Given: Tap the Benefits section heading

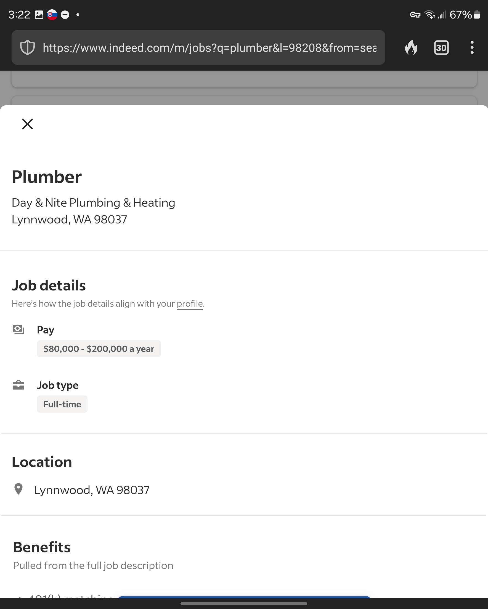Looking at the screenshot, I should point(42,547).
